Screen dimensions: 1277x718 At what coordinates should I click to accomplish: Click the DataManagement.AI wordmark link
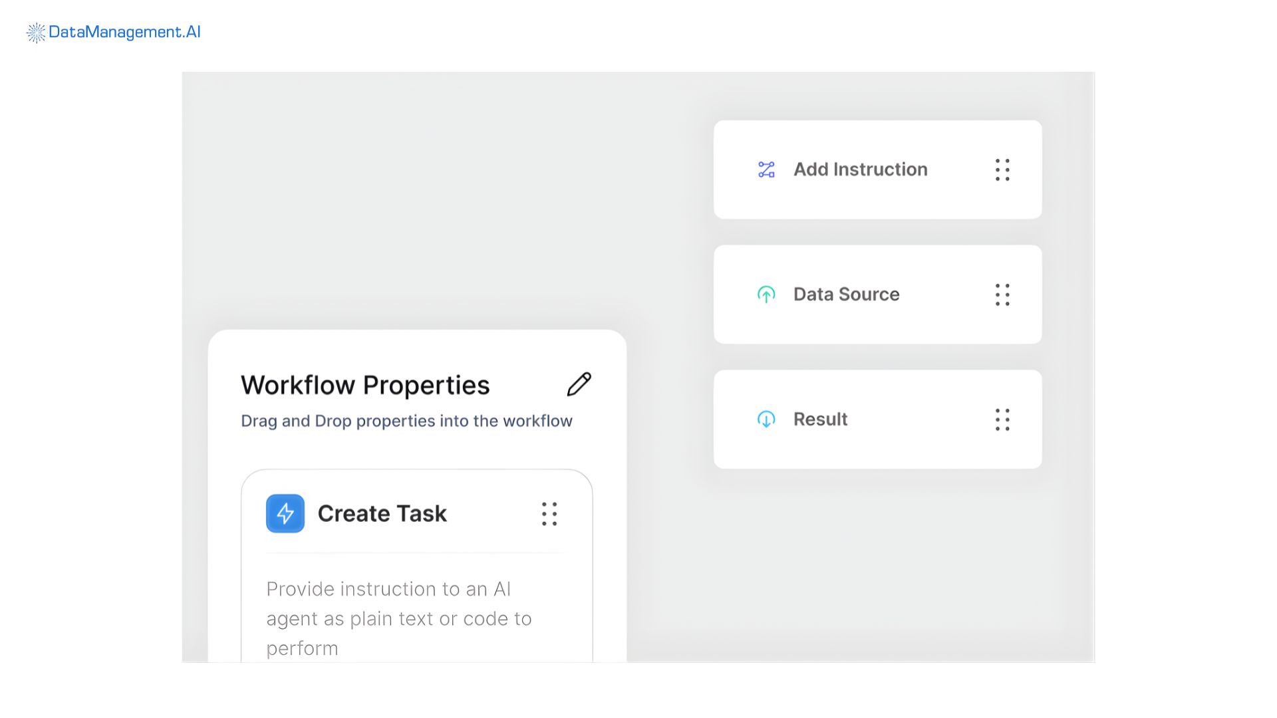(x=124, y=32)
